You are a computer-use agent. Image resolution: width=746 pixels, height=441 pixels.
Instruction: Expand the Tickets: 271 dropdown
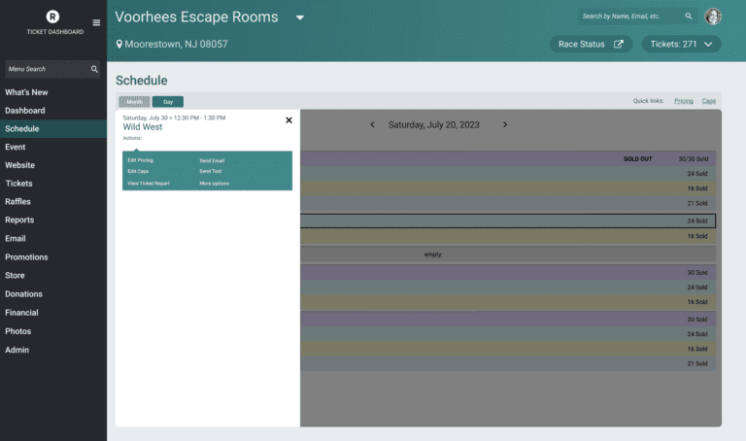point(681,45)
